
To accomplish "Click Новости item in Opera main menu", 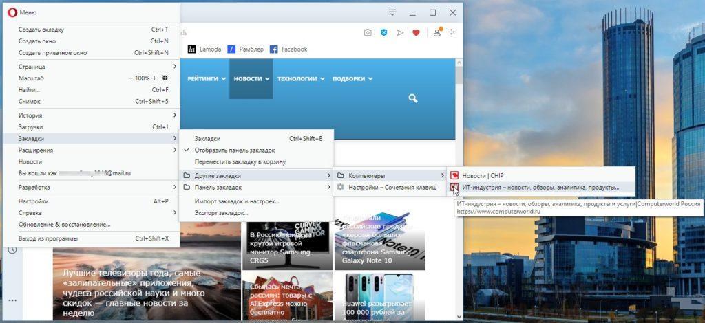I will tap(92, 161).
